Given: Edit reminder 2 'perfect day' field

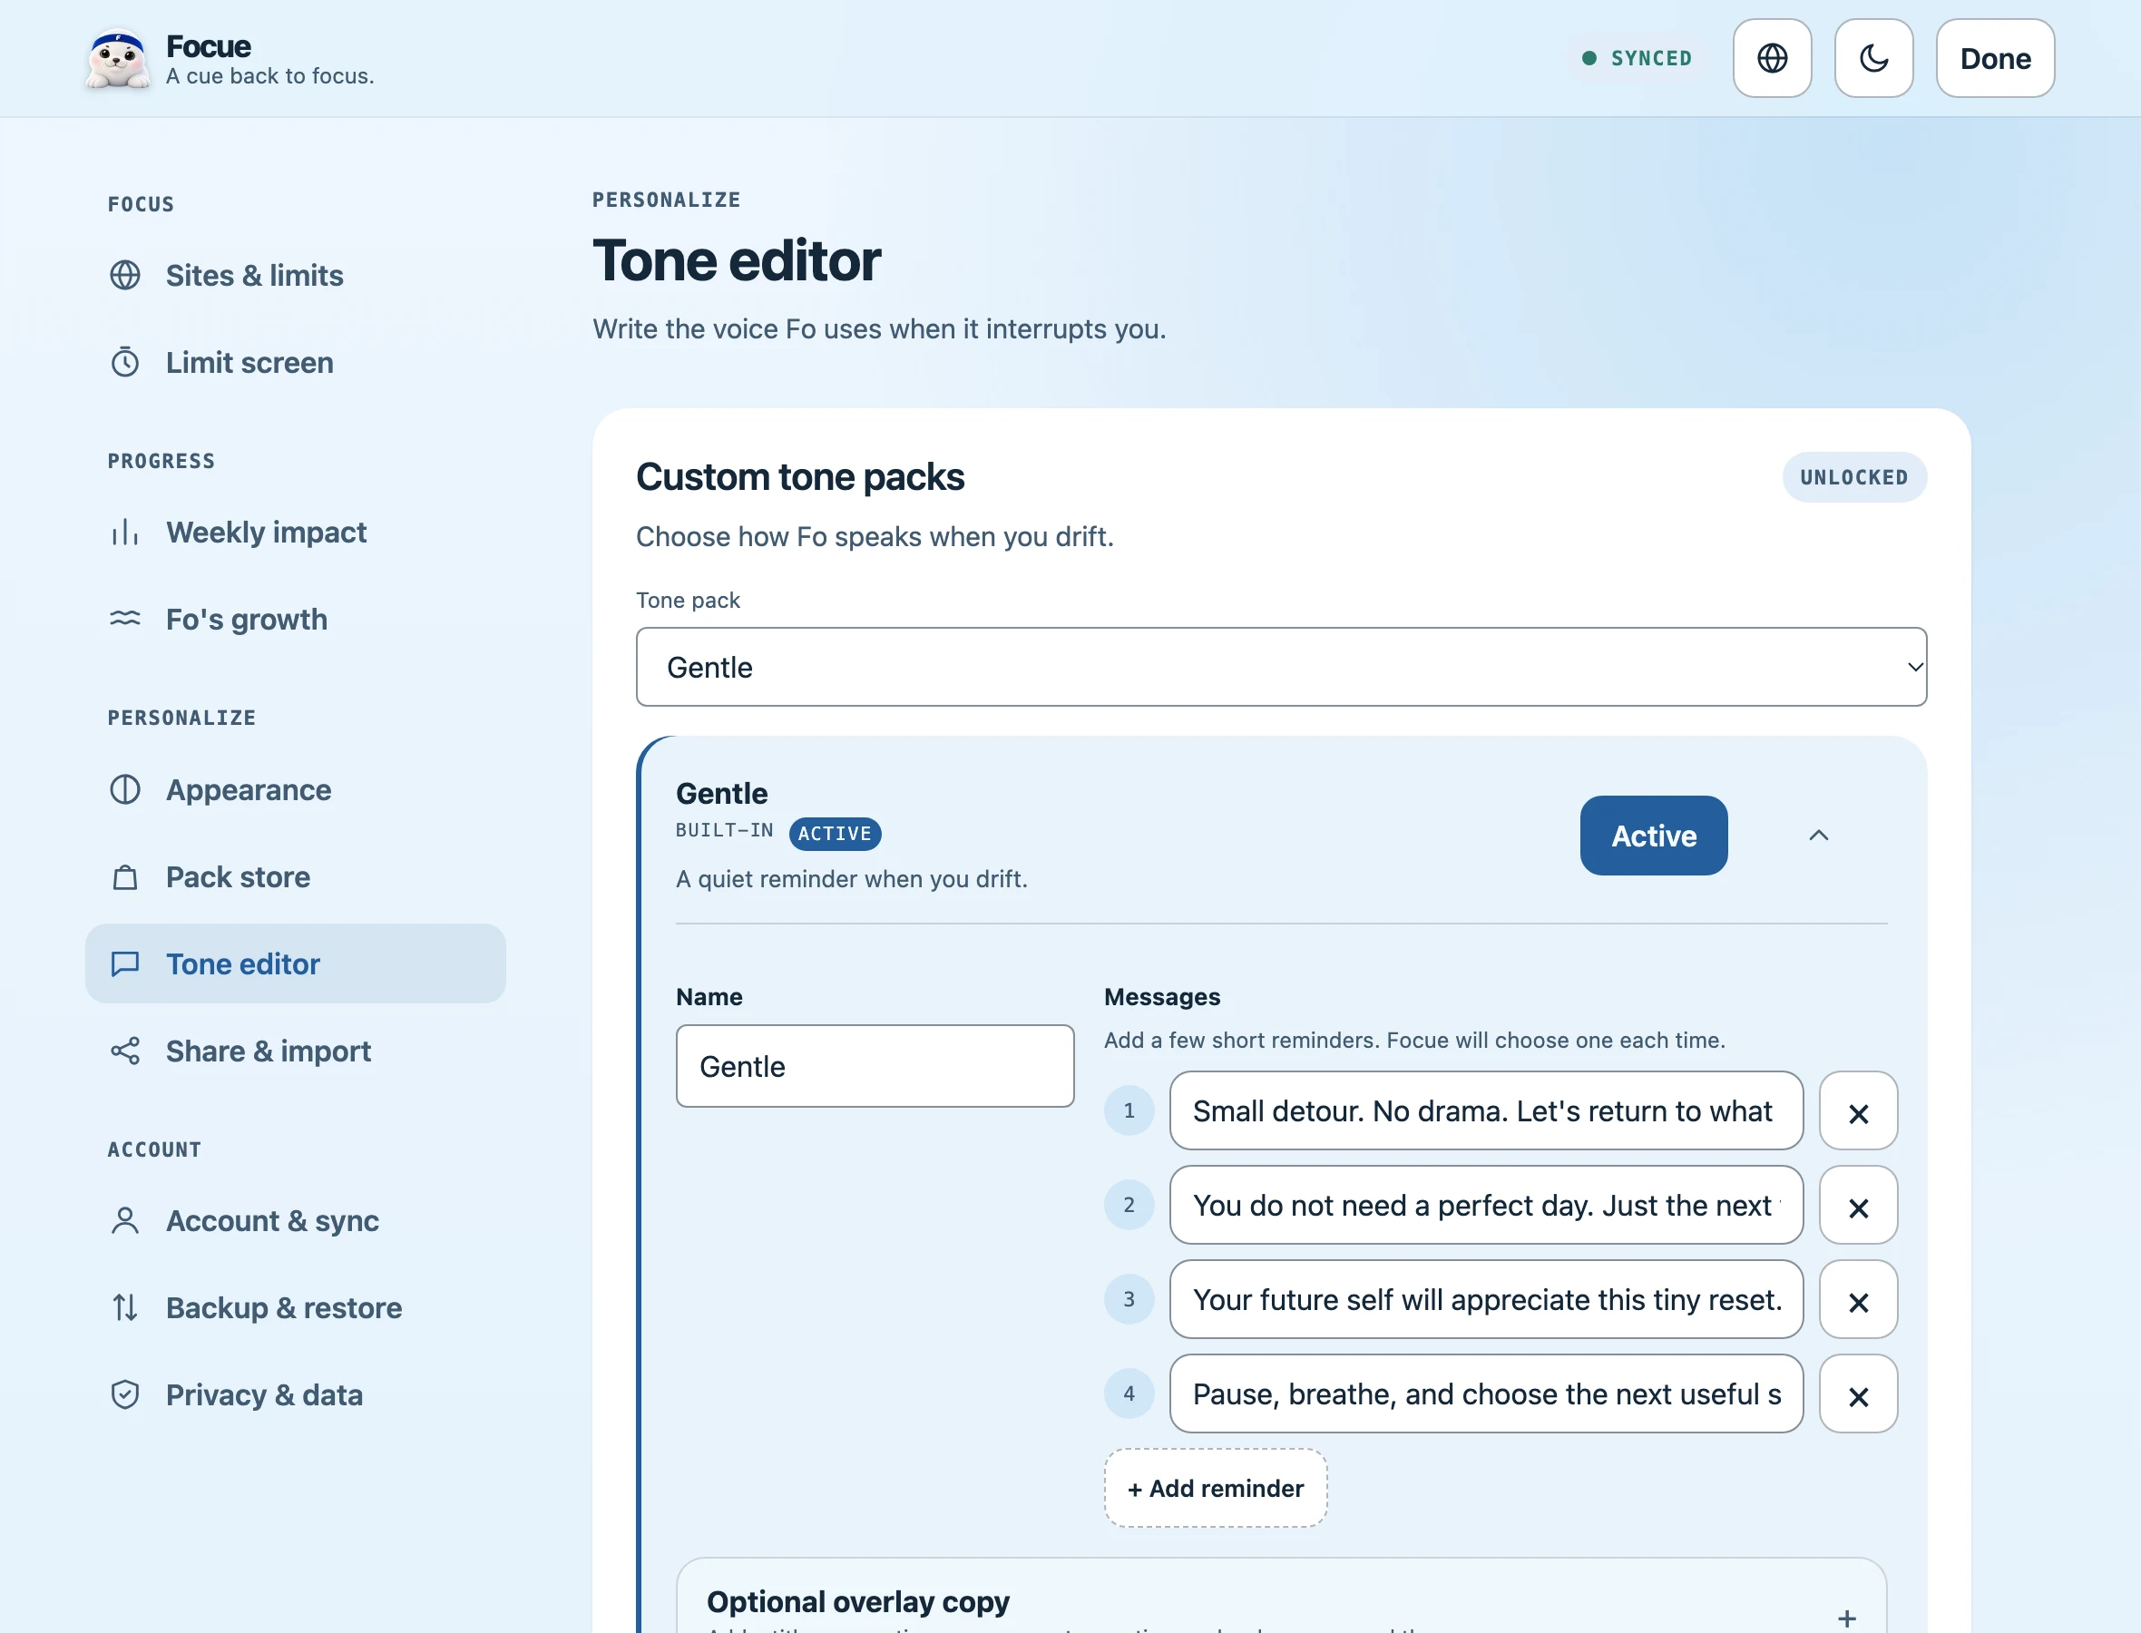Looking at the screenshot, I should tap(1486, 1206).
